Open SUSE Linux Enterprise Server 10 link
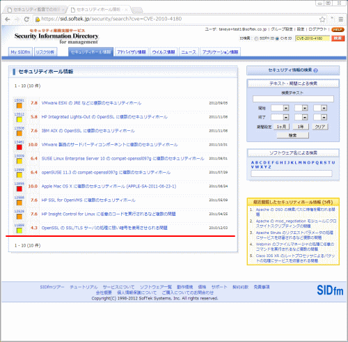The height and width of the screenshot is (342, 348). pos(122,159)
